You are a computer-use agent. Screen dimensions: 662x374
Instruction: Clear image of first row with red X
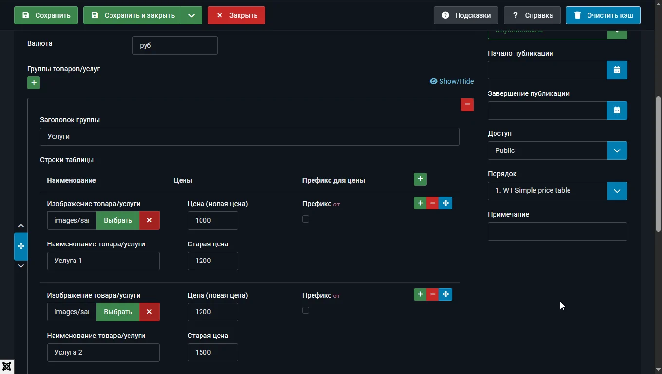pyautogui.click(x=149, y=220)
